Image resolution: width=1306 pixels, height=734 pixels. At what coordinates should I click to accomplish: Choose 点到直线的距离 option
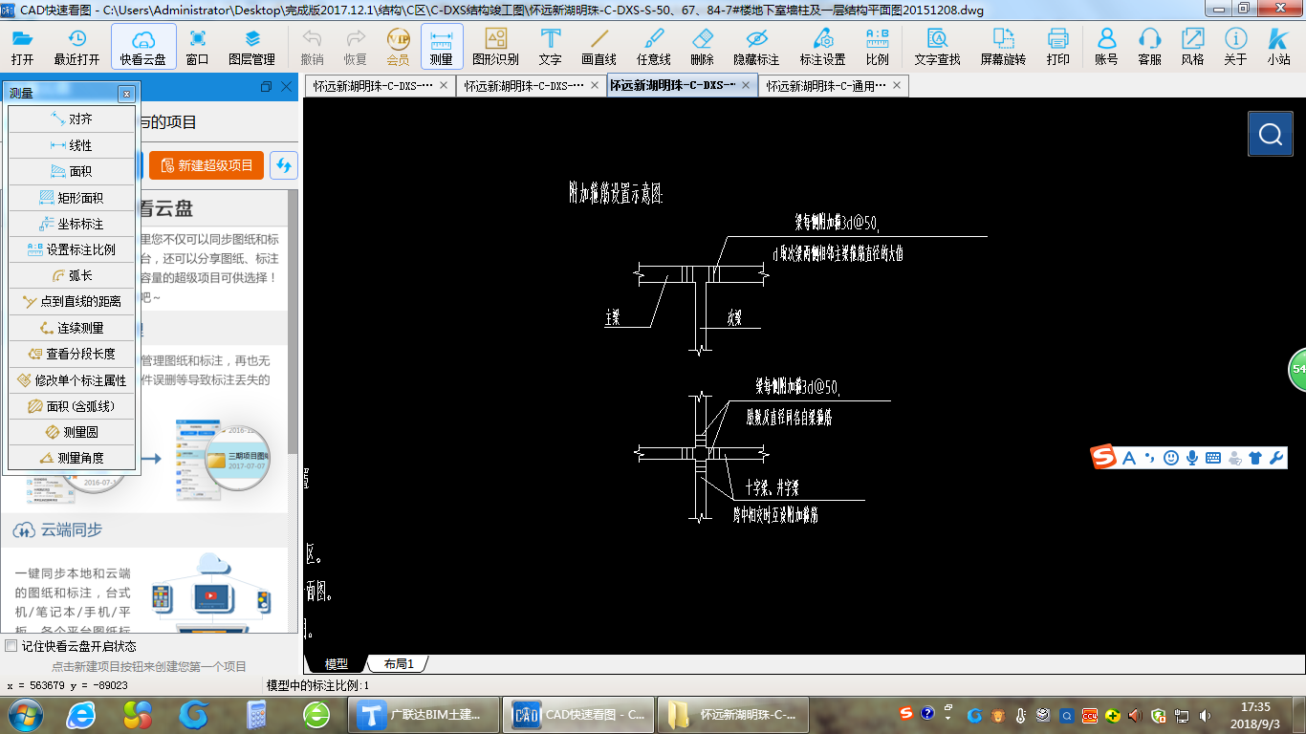[72, 301]
